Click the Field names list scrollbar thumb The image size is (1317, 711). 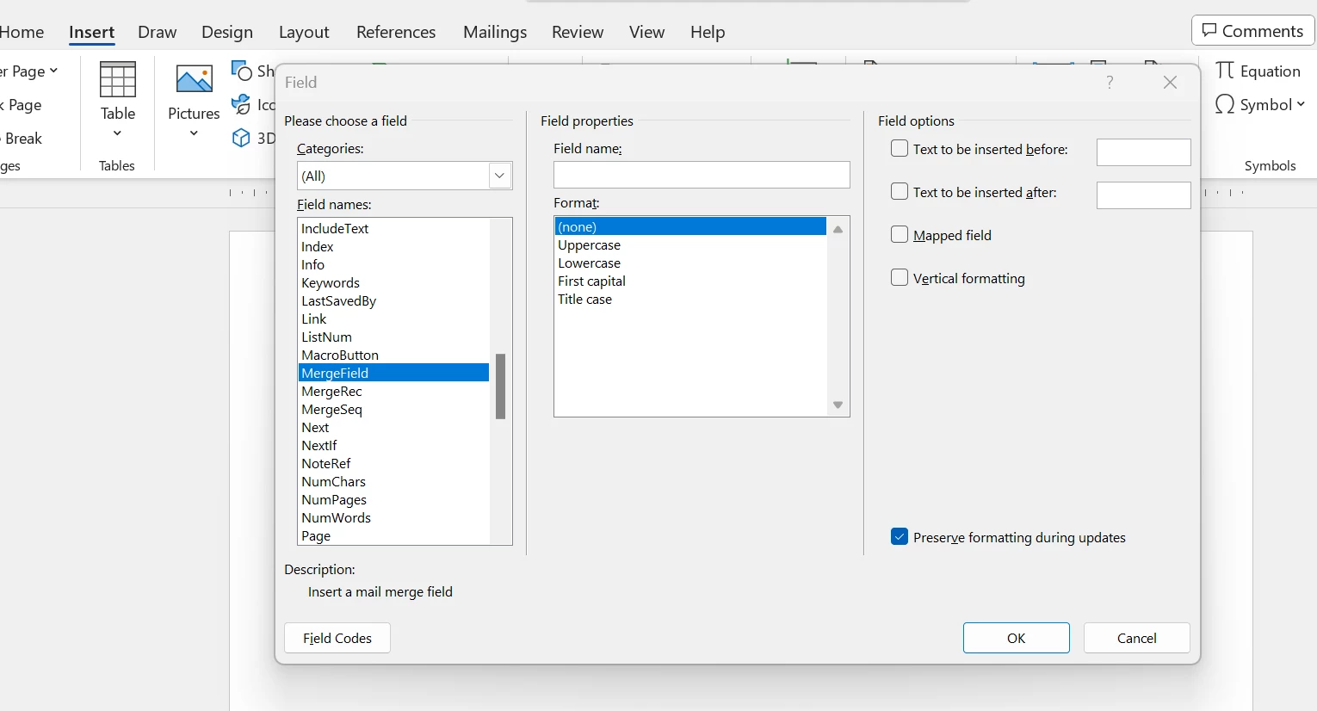[500, 386]
